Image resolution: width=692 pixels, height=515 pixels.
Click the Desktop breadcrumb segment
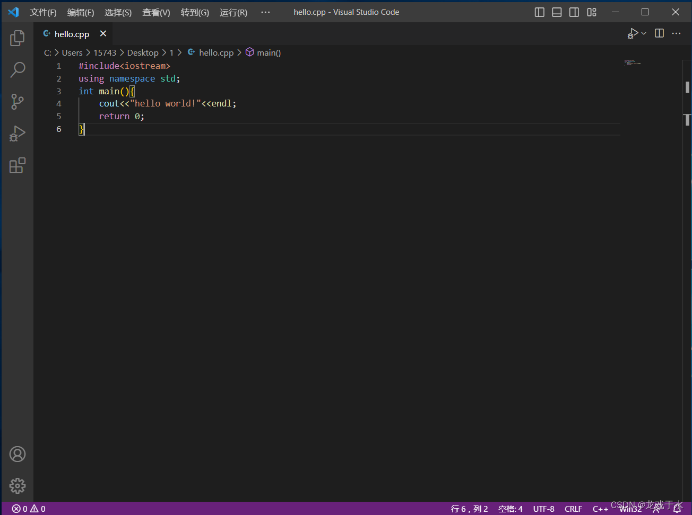[x=143, y=52]
